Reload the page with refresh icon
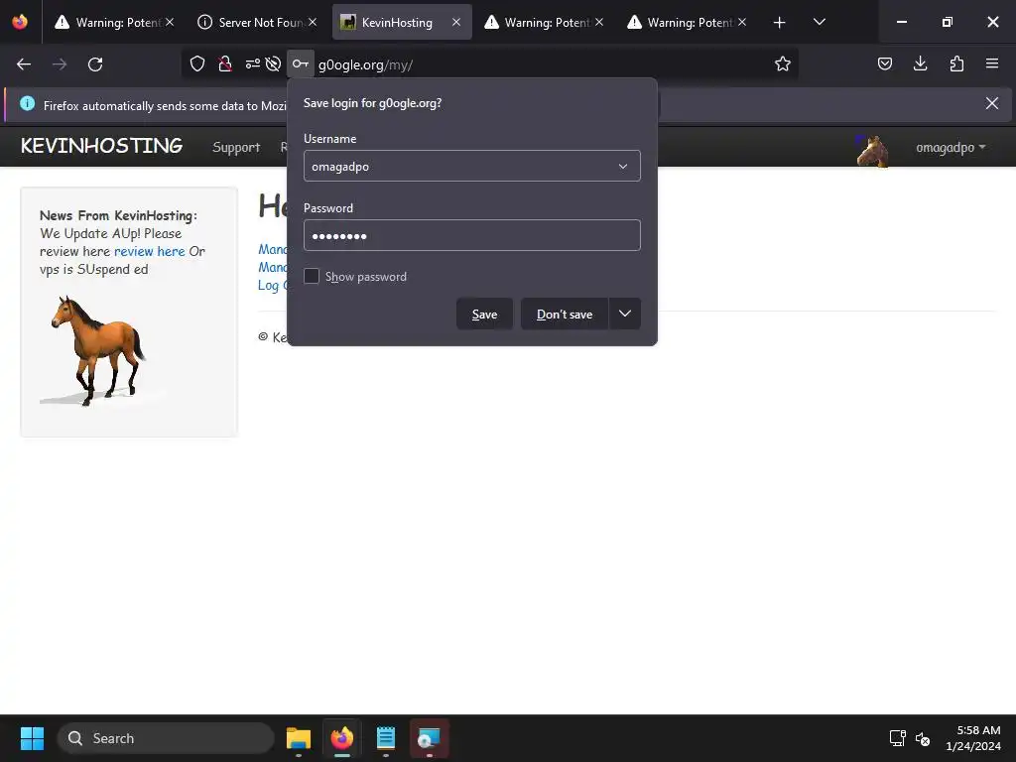This screenshot has width=1016, height=762. coord(95,64)
